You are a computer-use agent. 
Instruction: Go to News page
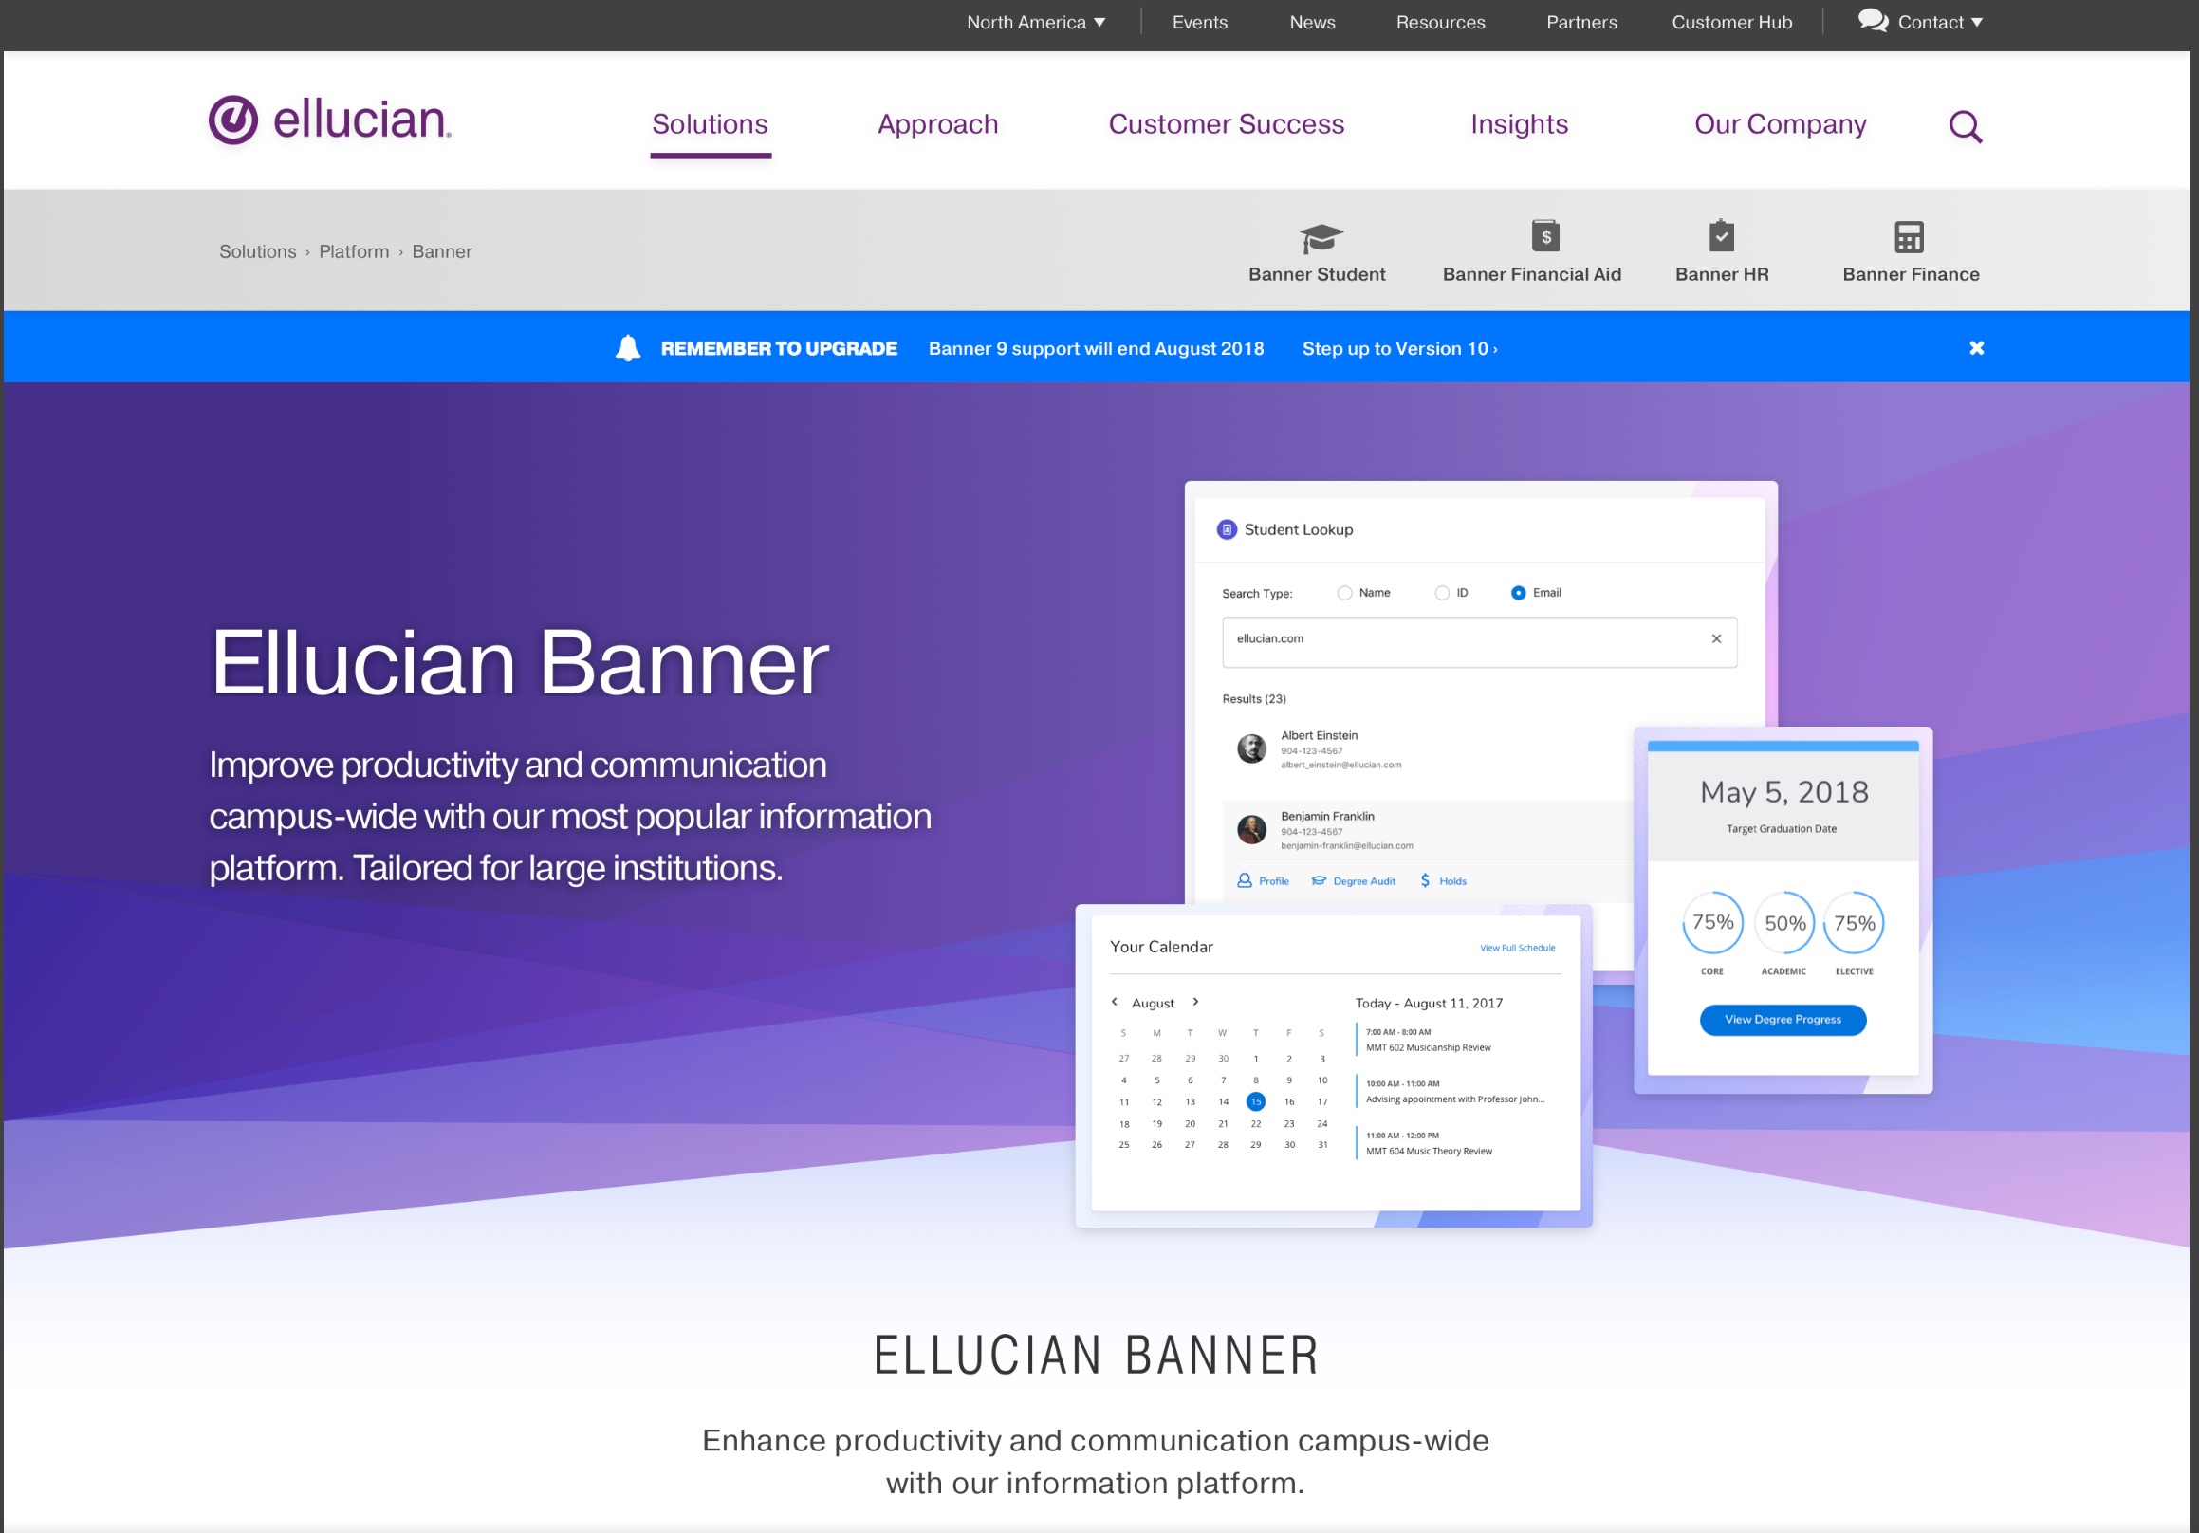(x=1312, y=22)
